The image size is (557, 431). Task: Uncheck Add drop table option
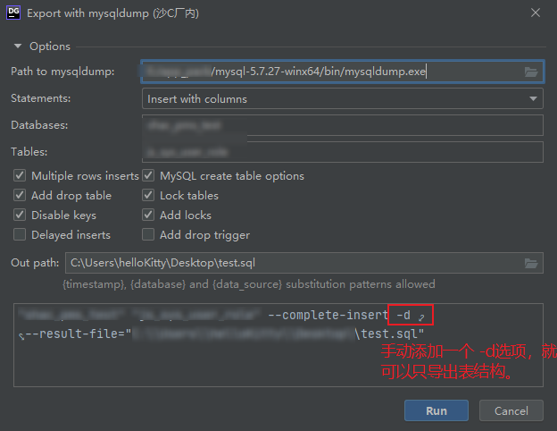(20, 195)
